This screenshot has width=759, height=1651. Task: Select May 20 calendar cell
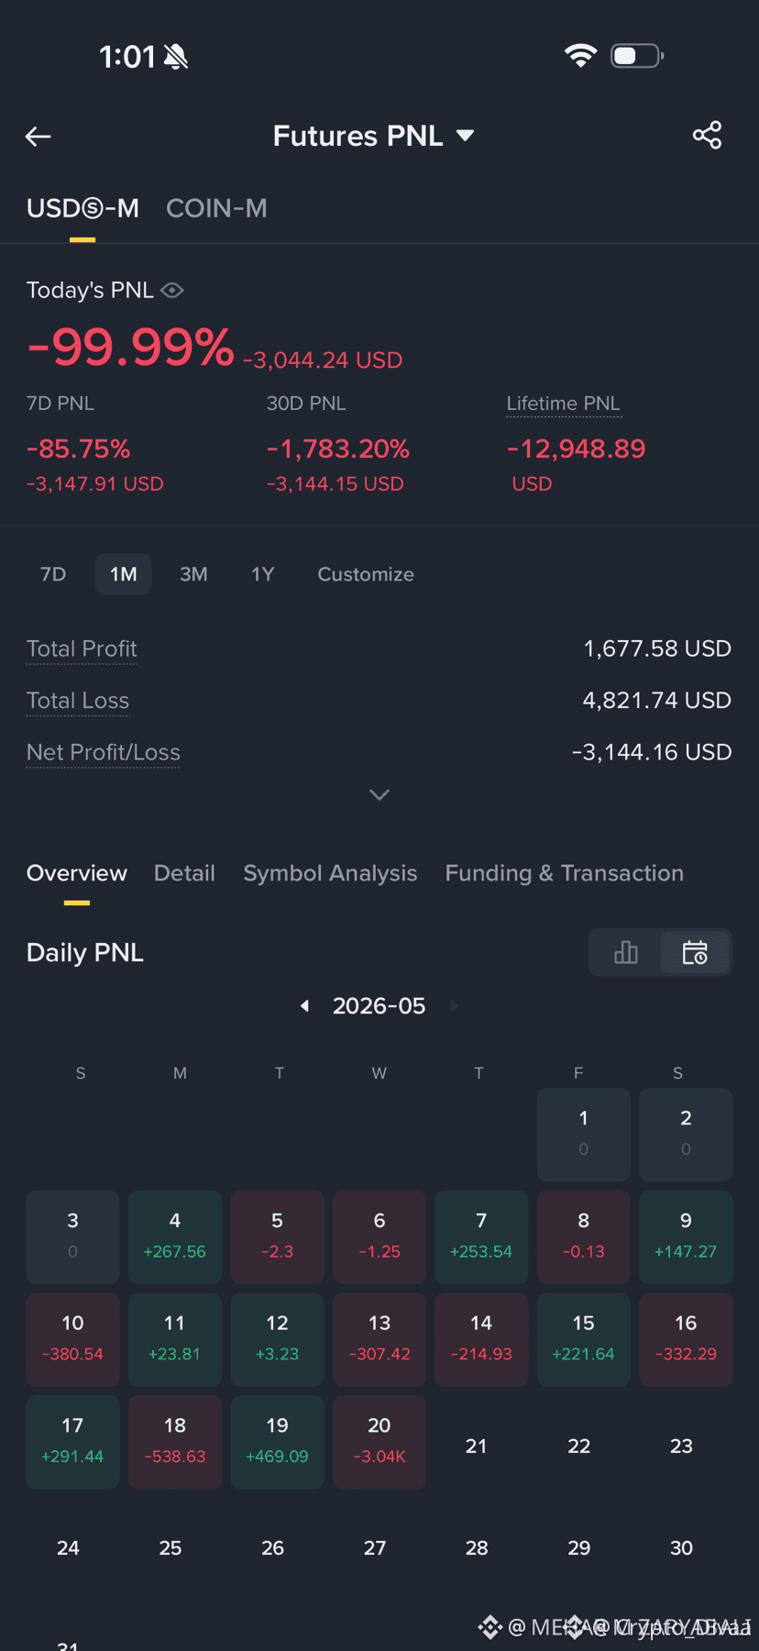pyautogui.click(x=379, y=1442)
